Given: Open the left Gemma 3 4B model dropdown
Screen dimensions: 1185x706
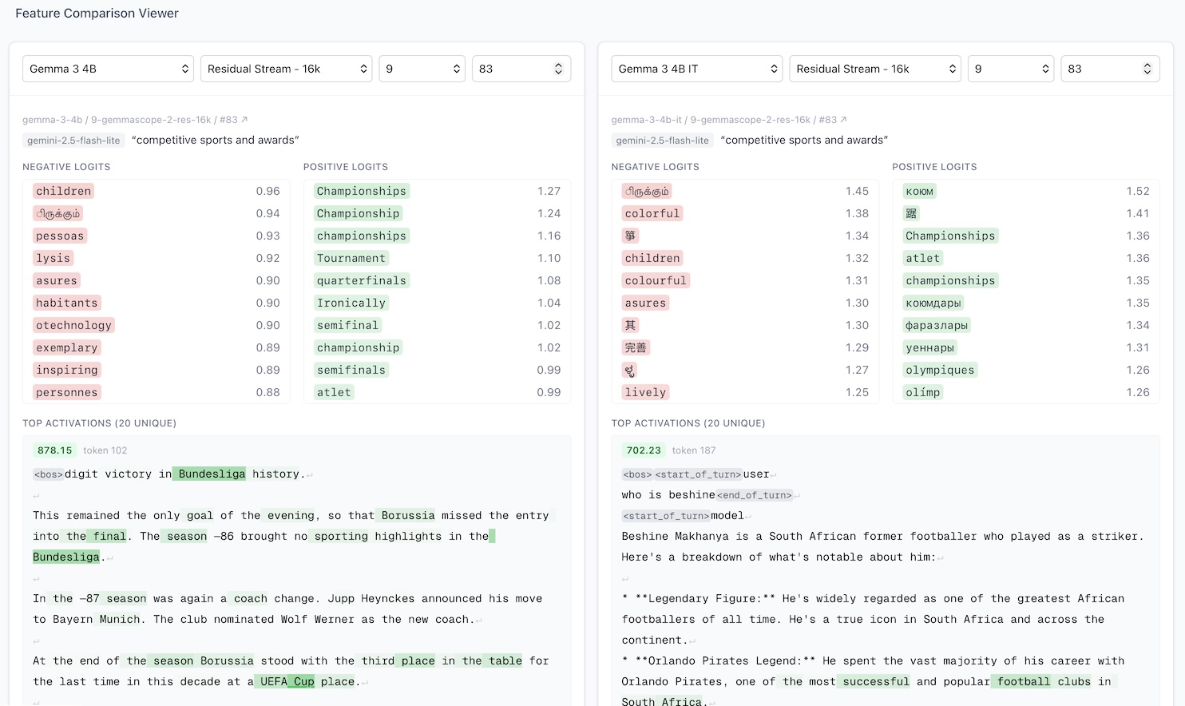Looking at the screenshot, I should click(x=108, y=69).
